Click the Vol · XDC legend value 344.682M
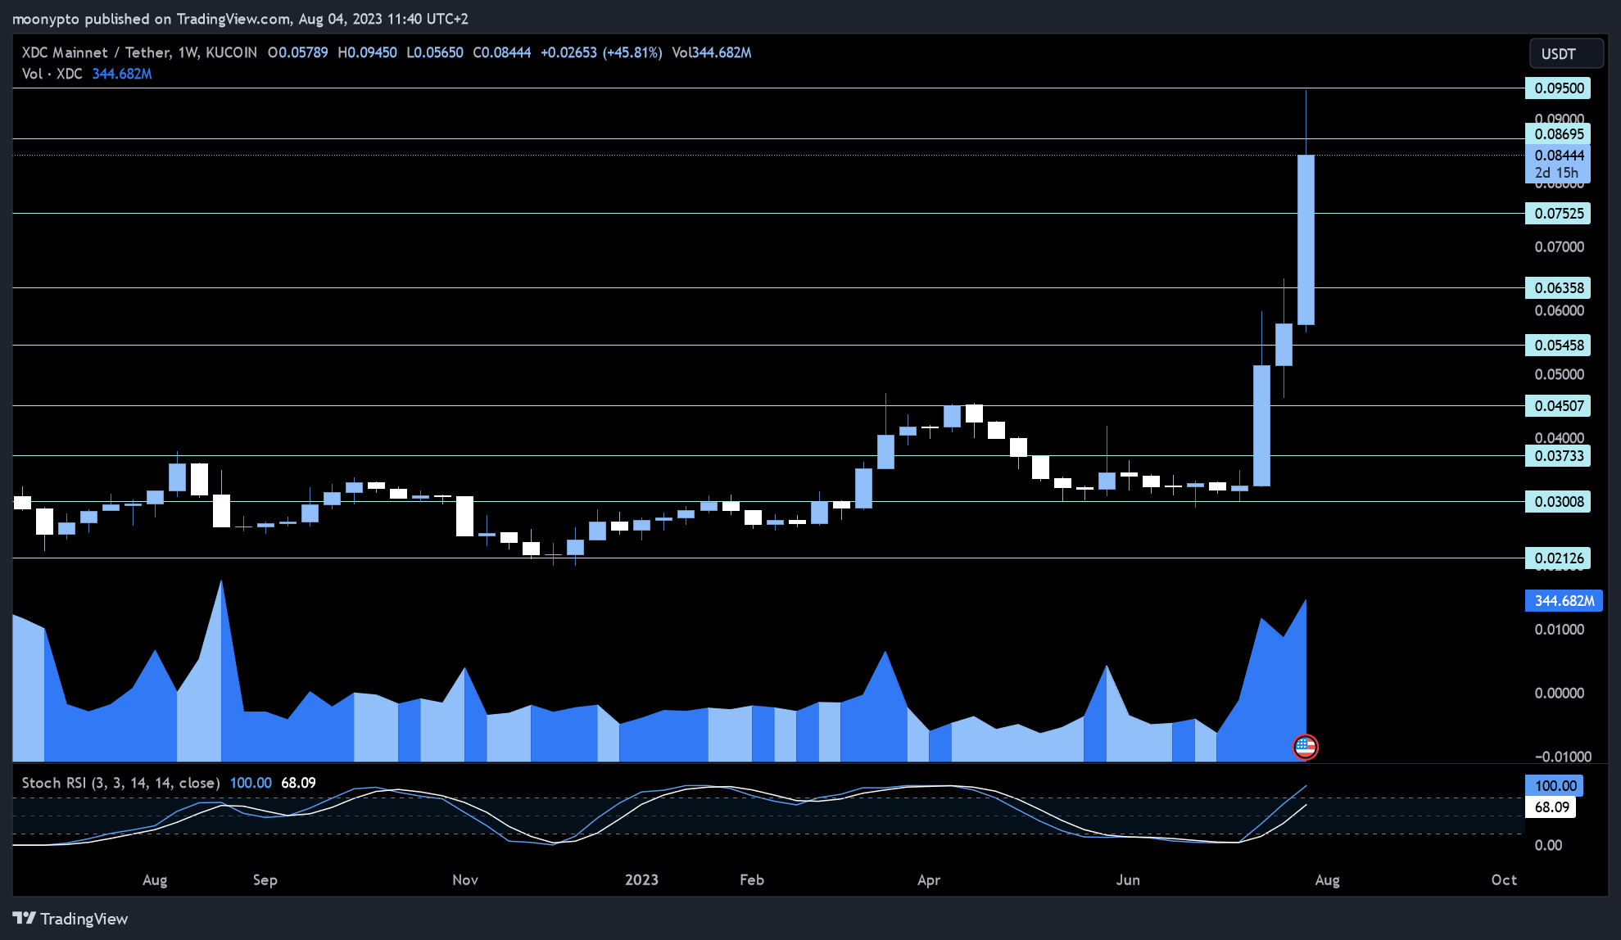This screenshot has width=1621, height=940. (122, 74)
